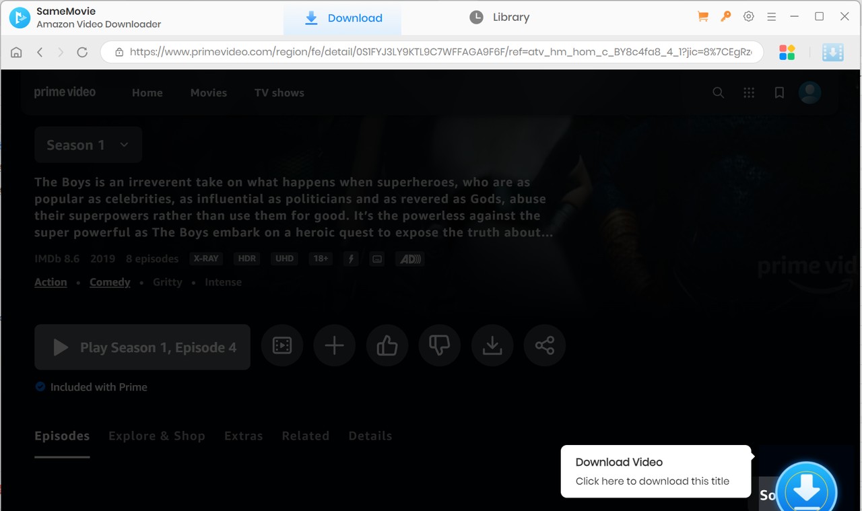Add title to watchlist plus button

point(334,346)
